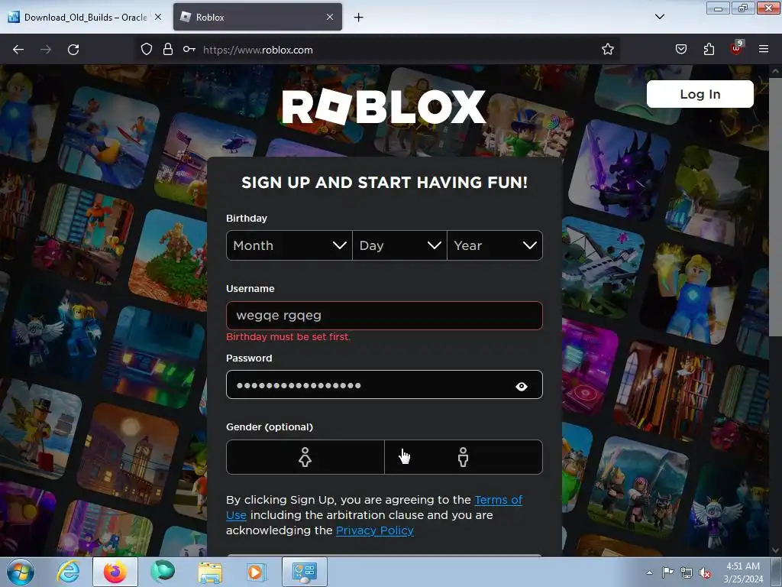Show the password with the eye icon
This screenshot has width=782, height=587.
521,386
